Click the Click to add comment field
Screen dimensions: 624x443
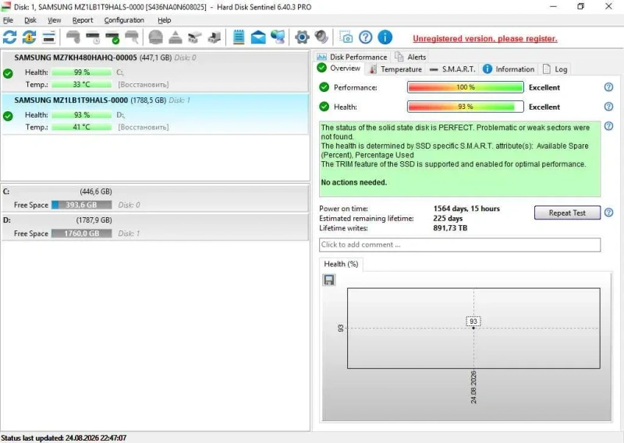click(459, 244)
